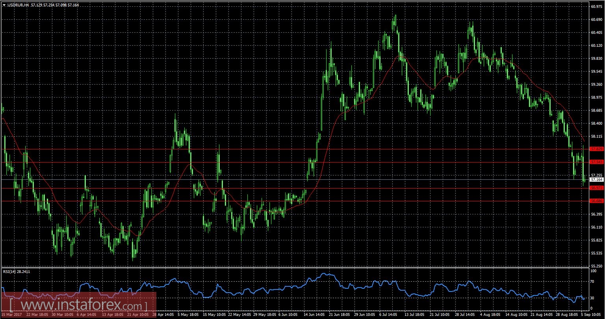Screen dimensions: 605x319
Task: Click the RSI scale value 100
Action: pyautogui.click(x=594, y=271)
